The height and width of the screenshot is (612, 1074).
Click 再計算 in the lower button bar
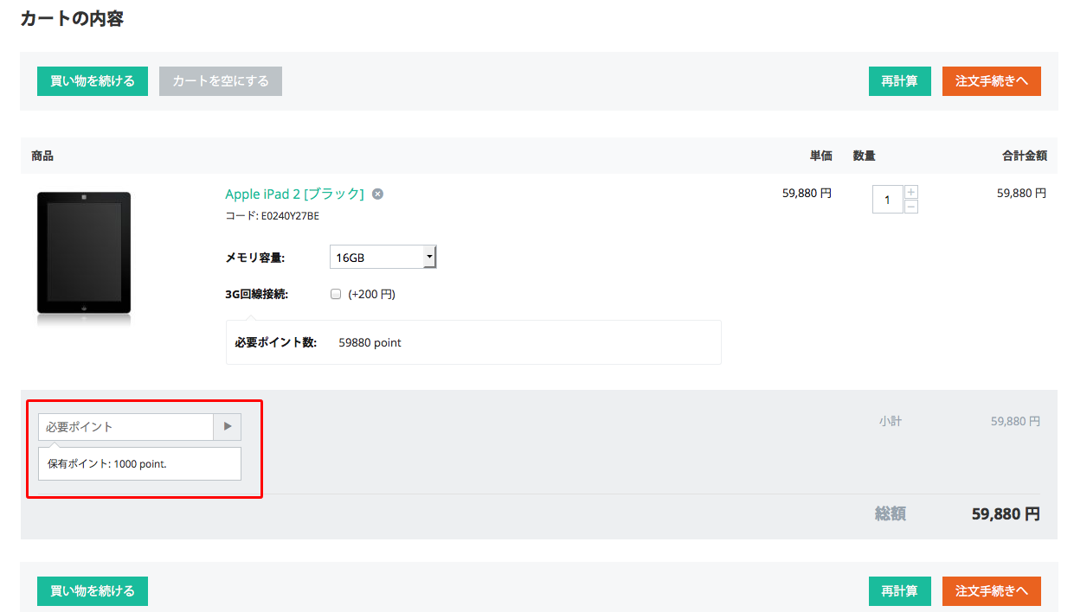(x=900, y=591)
